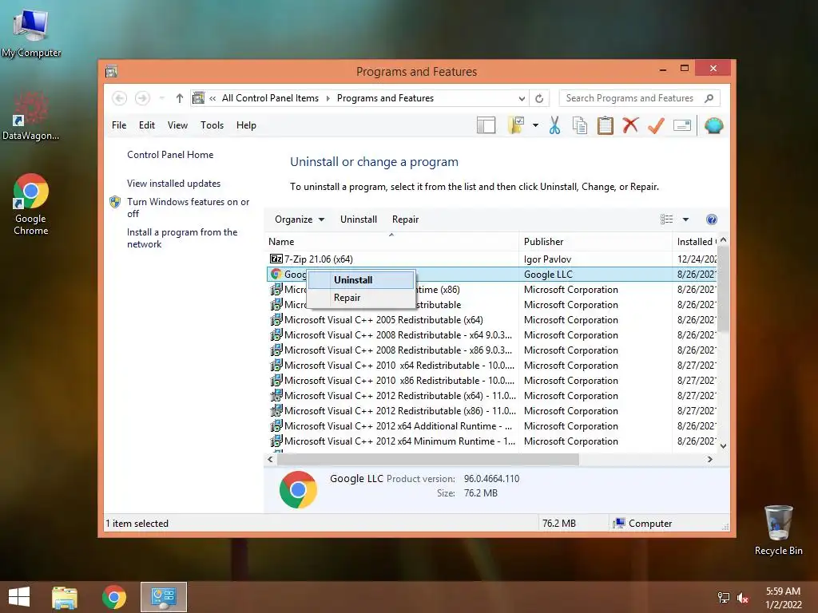This screenshot has width=818, height=613.
Task: Open the View menu
Action: (x=177, y=125)
